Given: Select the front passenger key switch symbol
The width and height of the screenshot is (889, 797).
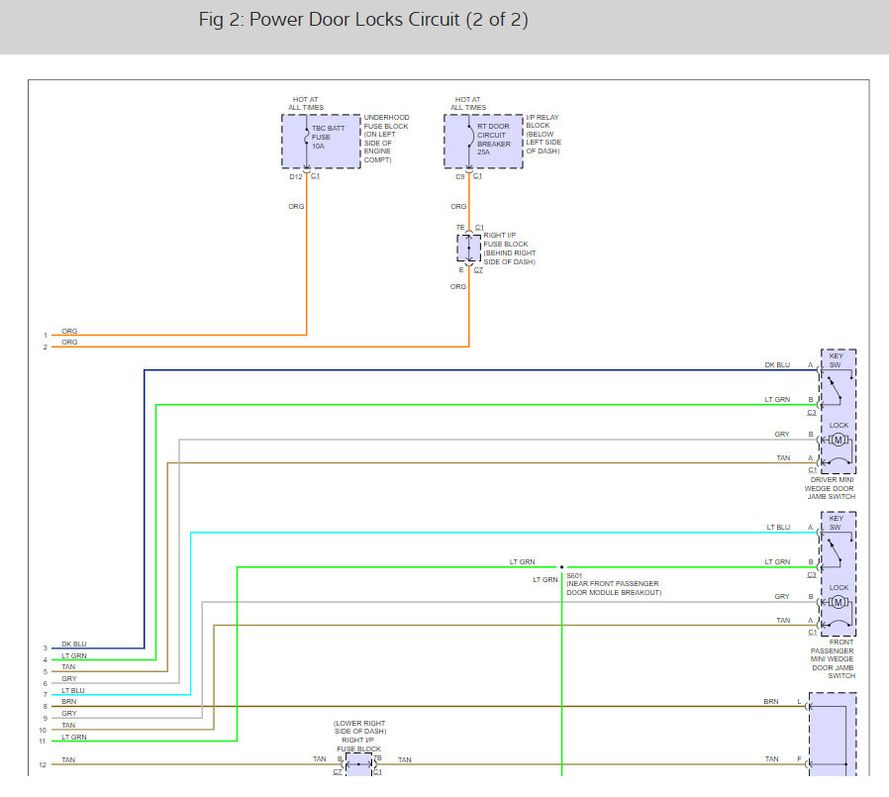Looking at the screenshot, I should click(838, 549).
